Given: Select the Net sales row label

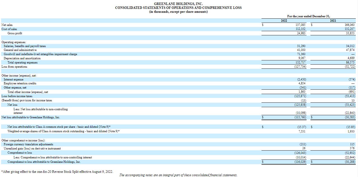Looking at the screenshot, I should click(7, 25).
